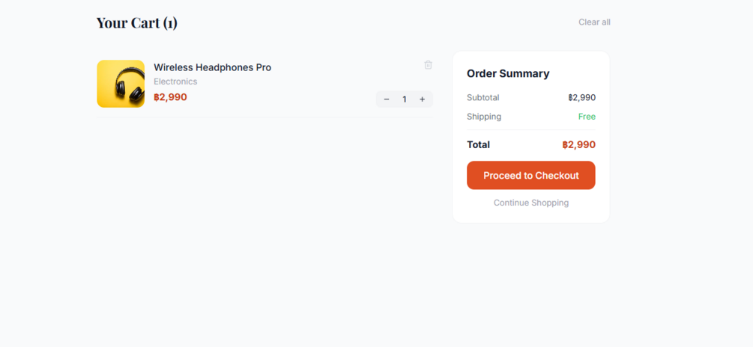Click the Subtotal label
This screenshot has height=347, width=753.
[483, 98]
